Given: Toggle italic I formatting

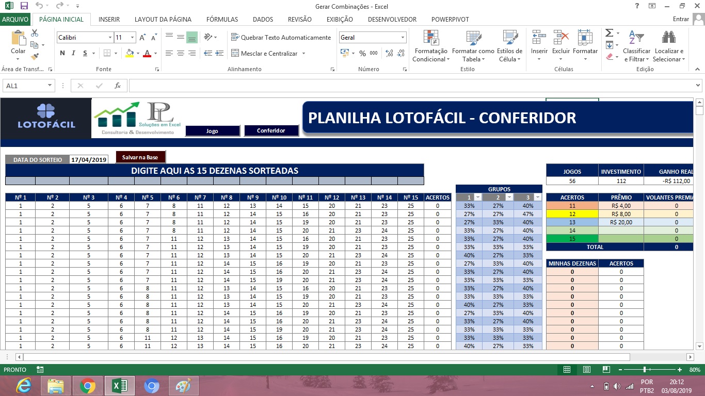Looking at the screenshot, I should pyautogui.click(x=74, y=53).
